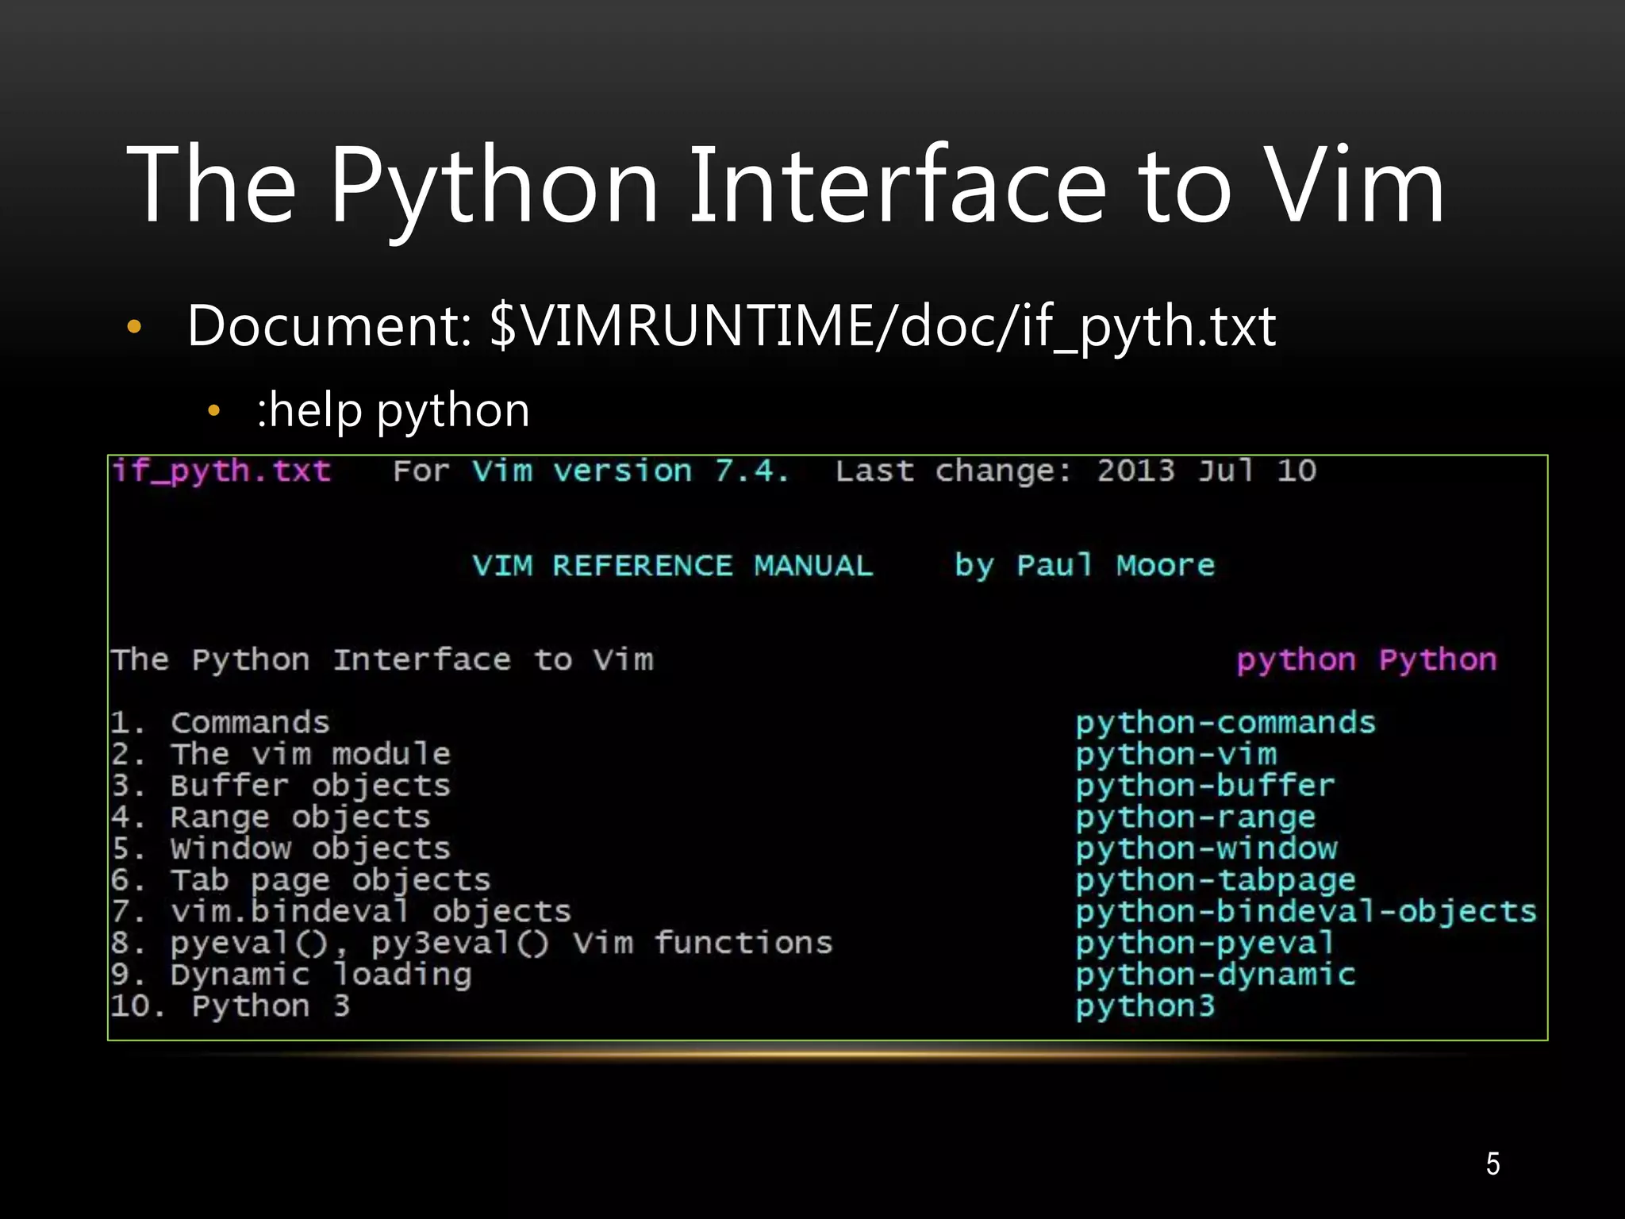Open the python3 help tag
Image resolution: width=1625 pixels, height=1219 pixels.
coord(1145,1007)
